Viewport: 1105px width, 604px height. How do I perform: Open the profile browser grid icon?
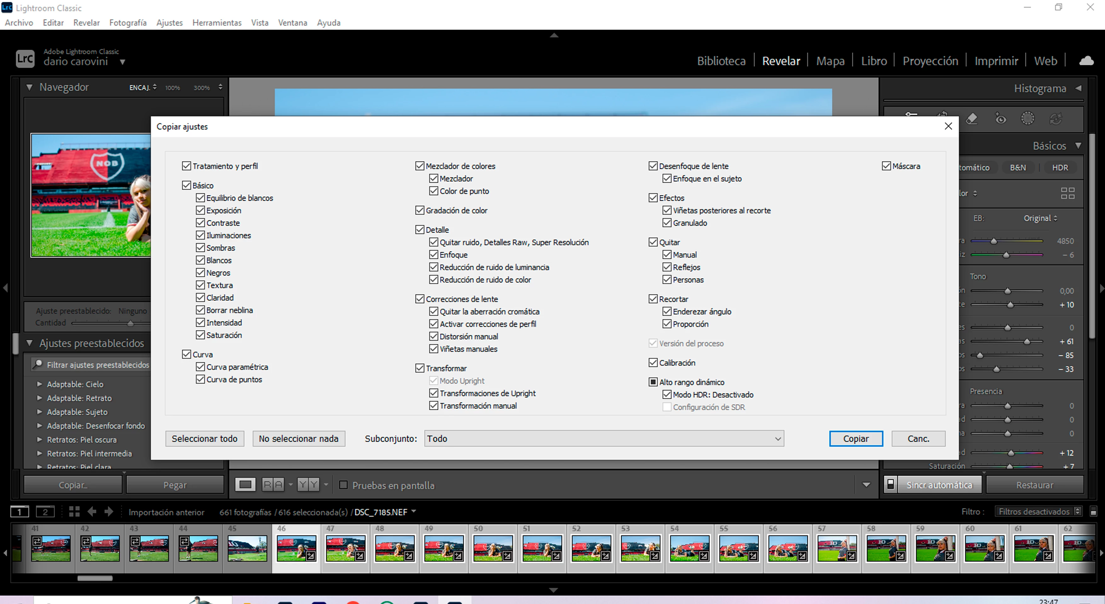tap(1067, 193)
